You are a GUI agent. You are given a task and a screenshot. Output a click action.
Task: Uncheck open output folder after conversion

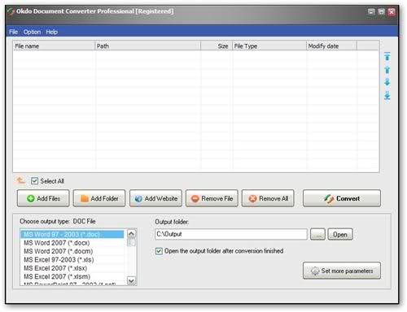(159, 251)
